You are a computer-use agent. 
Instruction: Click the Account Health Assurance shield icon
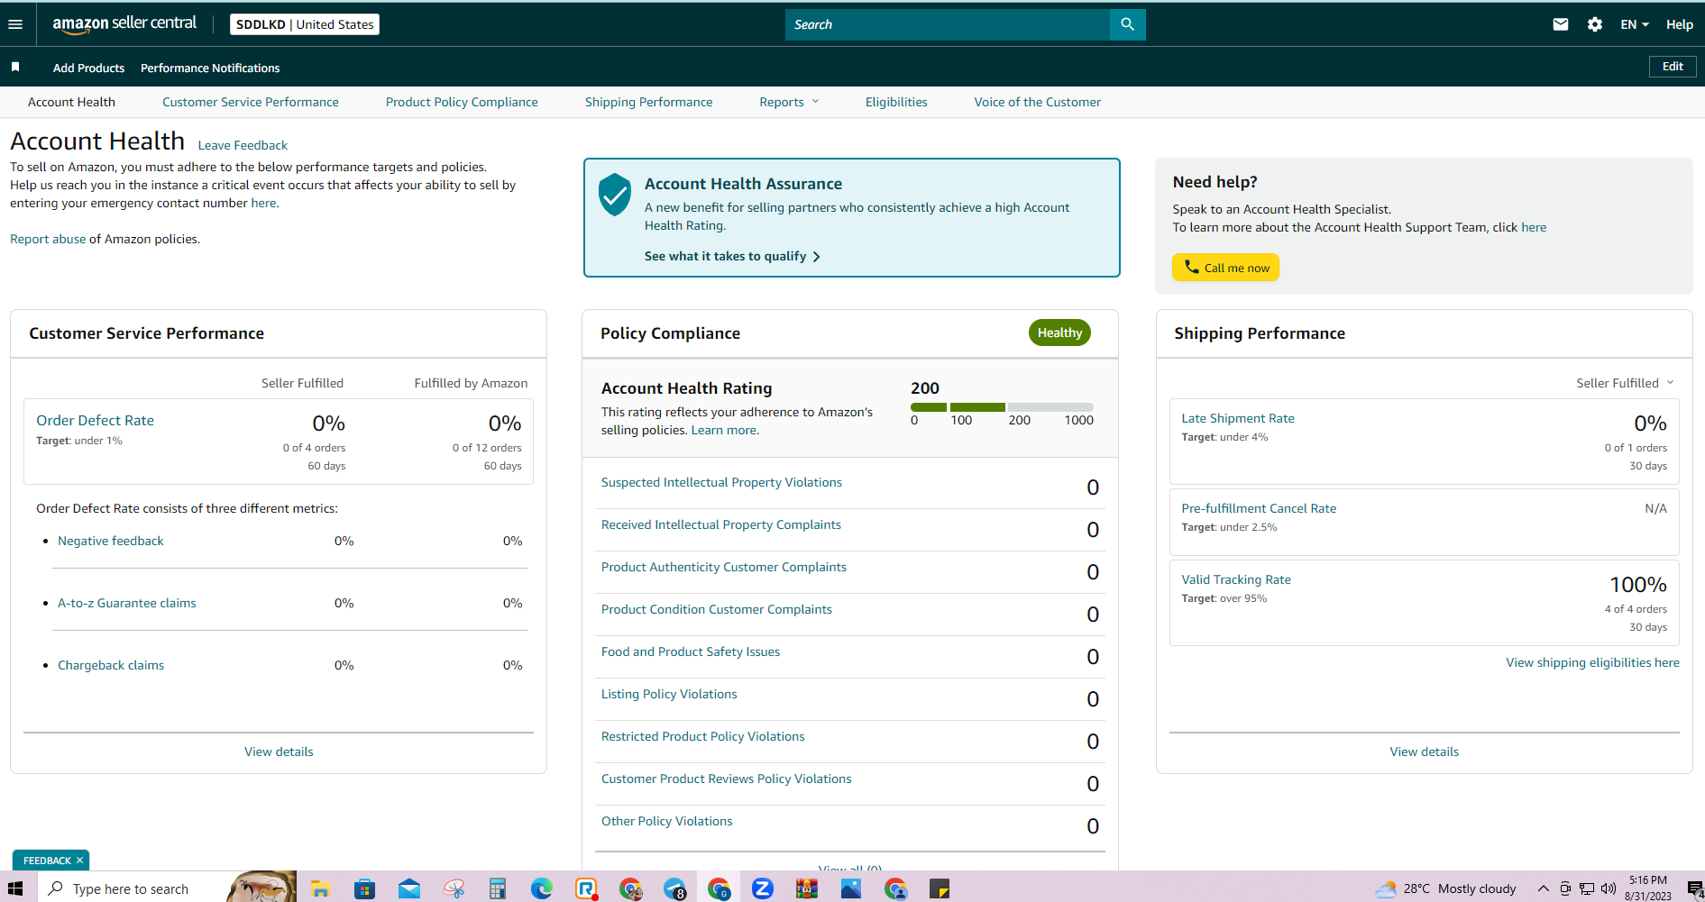[x=615, y=194]
